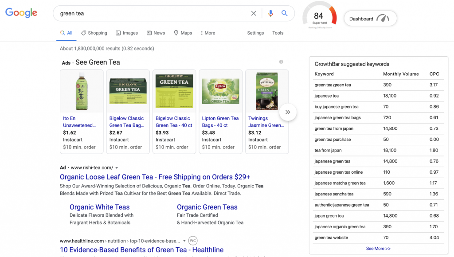Click See More keywords link
Viewport: 454px width, 257px height.
coord(378,249)
